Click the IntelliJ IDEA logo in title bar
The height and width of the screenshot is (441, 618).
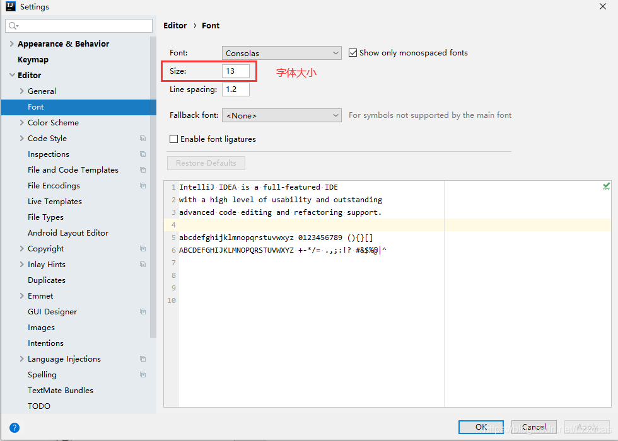[11, 6]
